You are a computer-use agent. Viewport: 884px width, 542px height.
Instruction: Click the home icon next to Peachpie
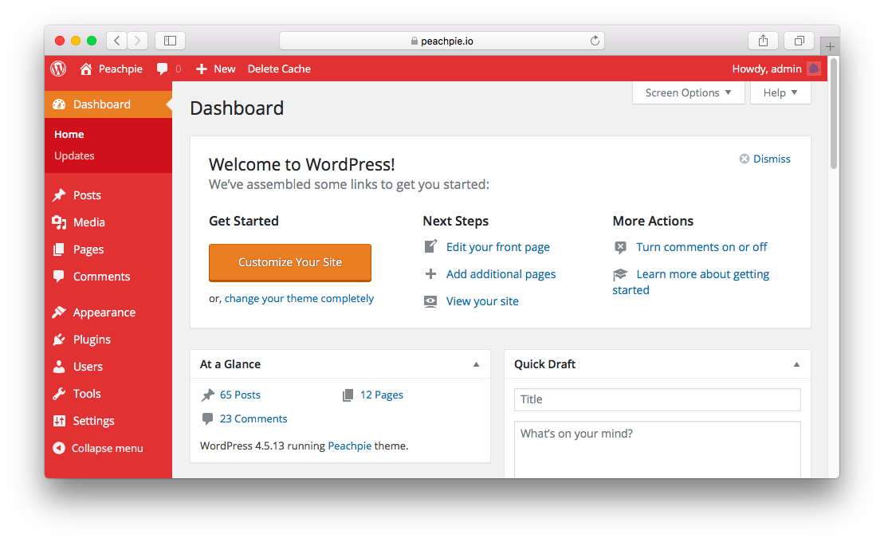point(86,69)
